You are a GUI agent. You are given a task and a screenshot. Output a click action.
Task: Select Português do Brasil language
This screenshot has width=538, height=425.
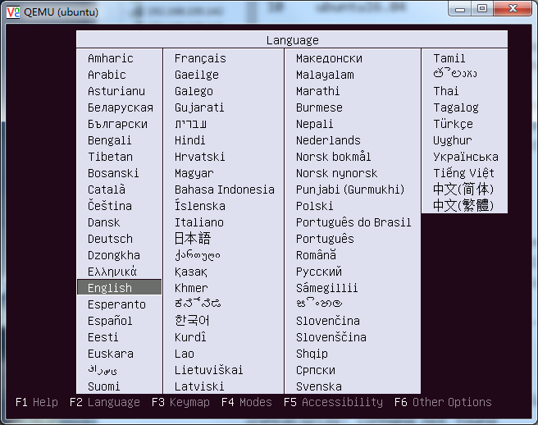click(353, 222)
